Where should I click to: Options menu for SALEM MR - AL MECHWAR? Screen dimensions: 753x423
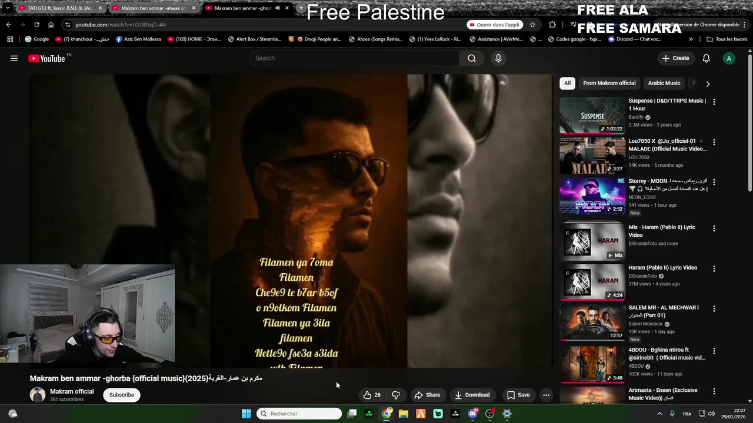pyautogui.click(x=714, y=308)
